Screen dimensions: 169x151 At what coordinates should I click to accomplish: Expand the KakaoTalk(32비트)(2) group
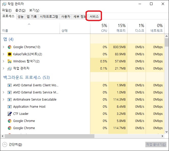coord(4,54)
